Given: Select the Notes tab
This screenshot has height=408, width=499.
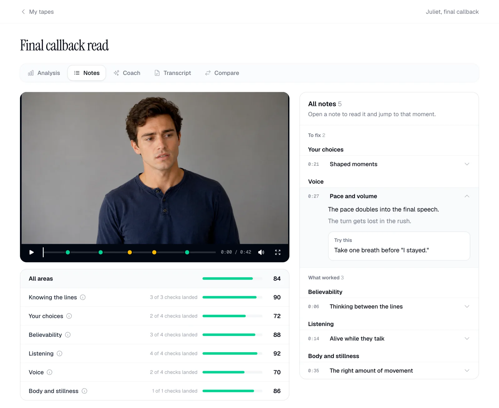Looking at the screenshot, I should tap(87, 73).
